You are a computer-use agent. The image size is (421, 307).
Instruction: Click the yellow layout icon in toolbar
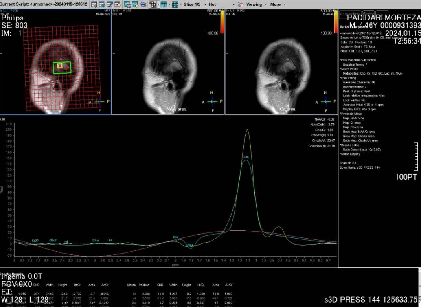153,4
